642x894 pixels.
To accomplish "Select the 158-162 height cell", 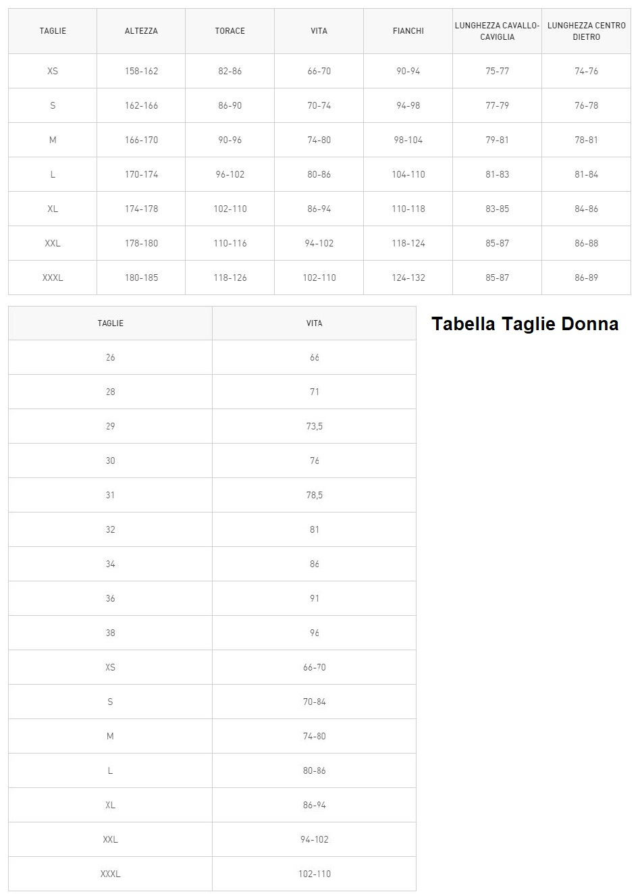I will (141, 71).
